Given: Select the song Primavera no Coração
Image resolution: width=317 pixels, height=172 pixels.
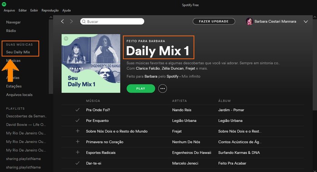Looking at the screenshot, I should (104, 142).
